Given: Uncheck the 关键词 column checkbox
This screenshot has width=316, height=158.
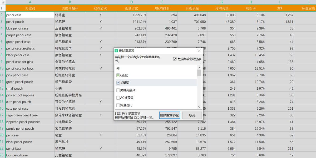Looking at the screenshot, I should click(118, 83).
